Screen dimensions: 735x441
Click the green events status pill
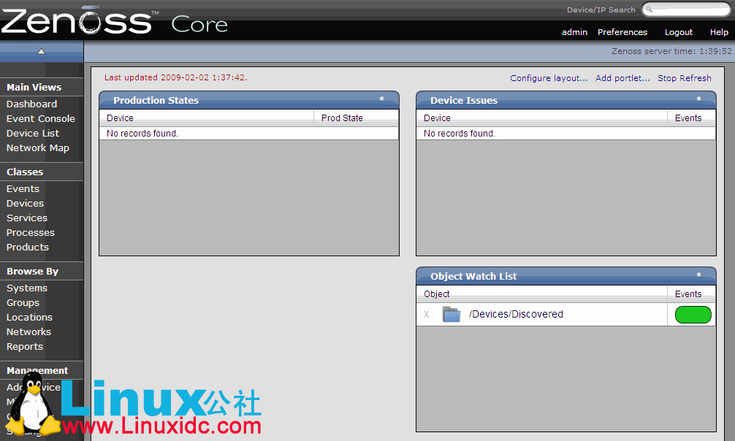[693, 315]
